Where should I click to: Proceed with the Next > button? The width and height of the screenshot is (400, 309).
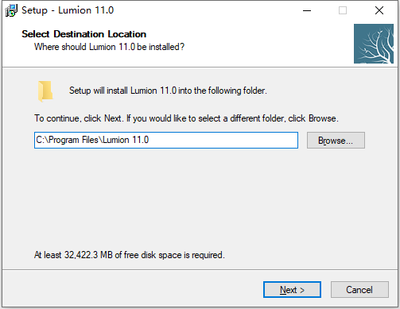[x=292, y=290]
